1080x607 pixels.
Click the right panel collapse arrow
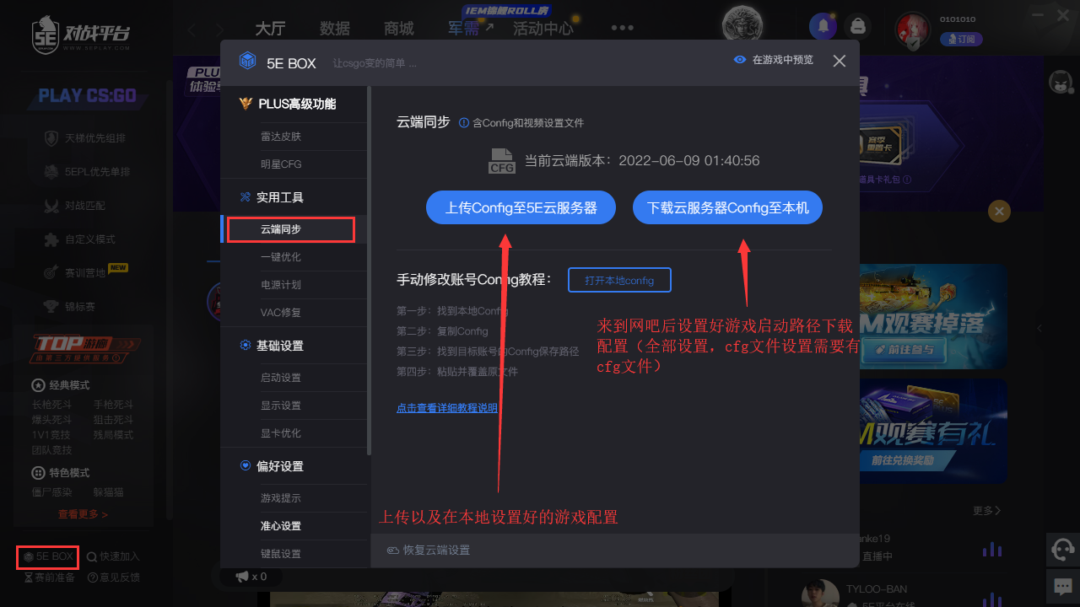pos(1039,328)
